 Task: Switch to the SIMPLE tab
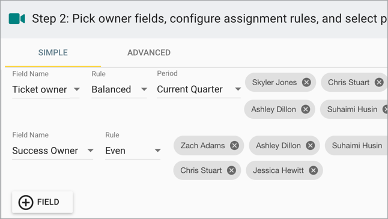coord(53,53)
